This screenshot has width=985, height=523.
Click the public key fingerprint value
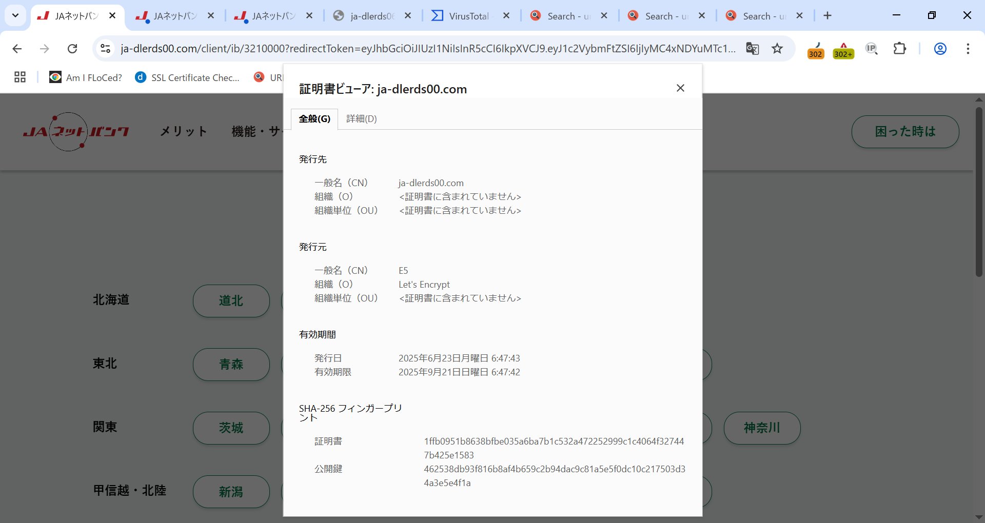click(x=555, y=476)
